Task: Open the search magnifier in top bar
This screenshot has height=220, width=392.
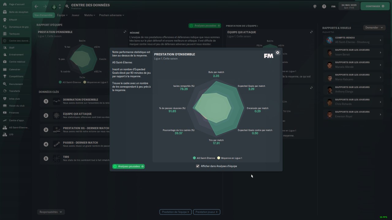Action: pyautogui.click(x=67, y=6)
